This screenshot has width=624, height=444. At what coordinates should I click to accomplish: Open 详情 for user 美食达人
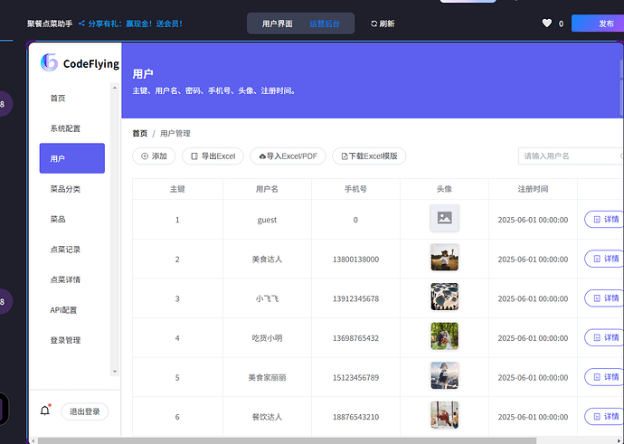pyautogui.click(x=604, y=259)
